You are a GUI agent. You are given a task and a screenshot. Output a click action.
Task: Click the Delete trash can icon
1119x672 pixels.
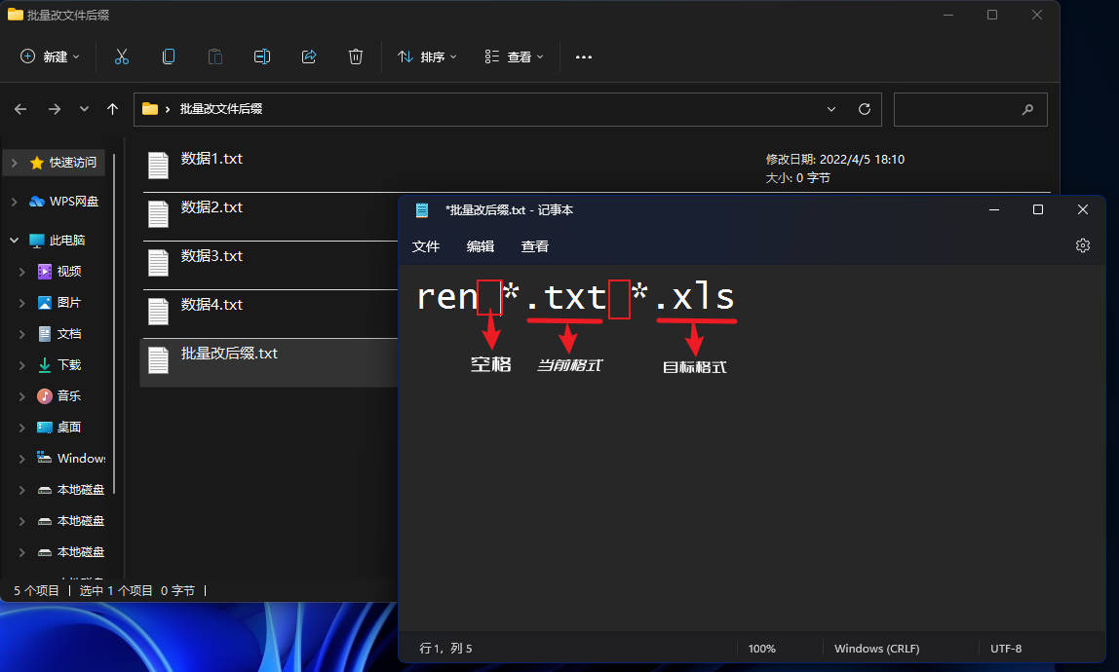tap(356, 56)
